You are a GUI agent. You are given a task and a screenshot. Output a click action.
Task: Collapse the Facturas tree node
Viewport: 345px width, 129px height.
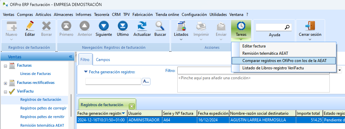coord(6,66)
